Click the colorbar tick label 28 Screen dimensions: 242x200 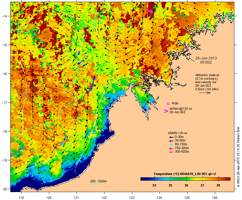point(218,185)
